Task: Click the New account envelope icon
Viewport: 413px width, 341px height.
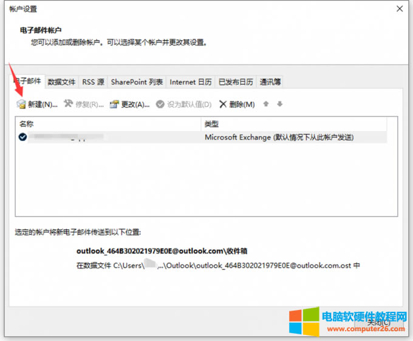Action: (x=21, y=104)
